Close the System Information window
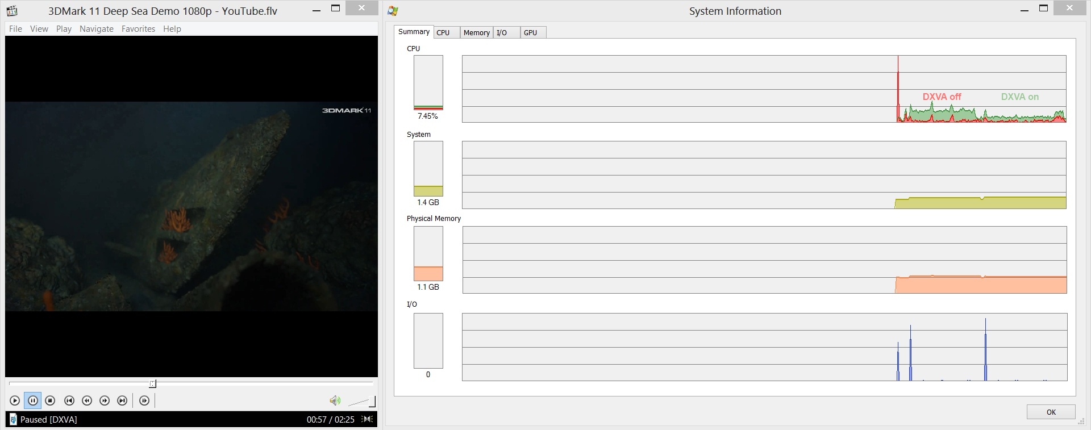Viewport: 1091px width, 430px height. click(x=1070, y=9)
